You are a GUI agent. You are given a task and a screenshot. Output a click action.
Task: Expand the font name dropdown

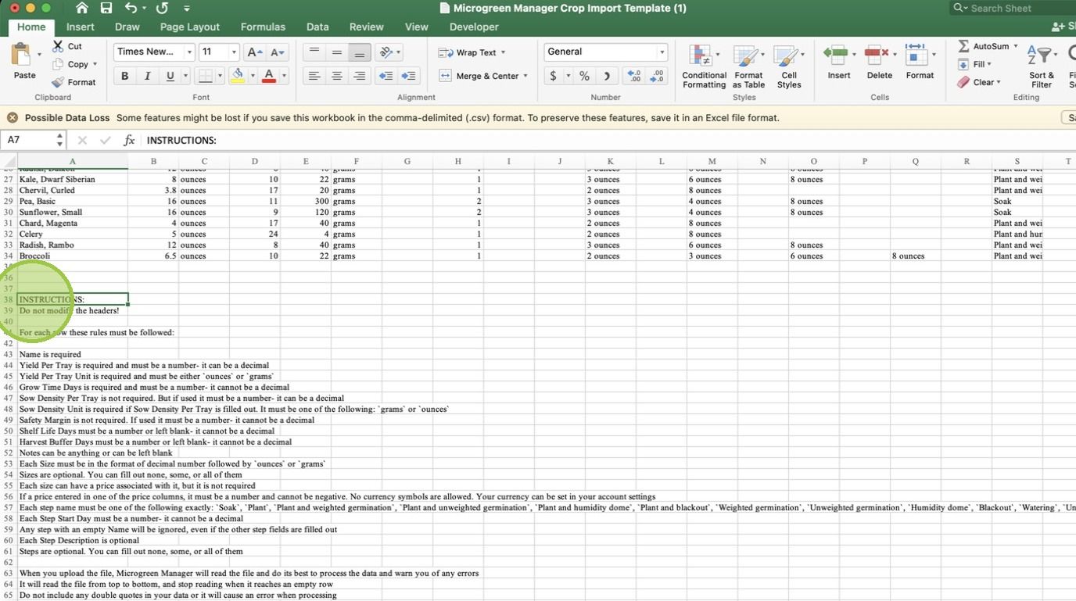[189, 52]
